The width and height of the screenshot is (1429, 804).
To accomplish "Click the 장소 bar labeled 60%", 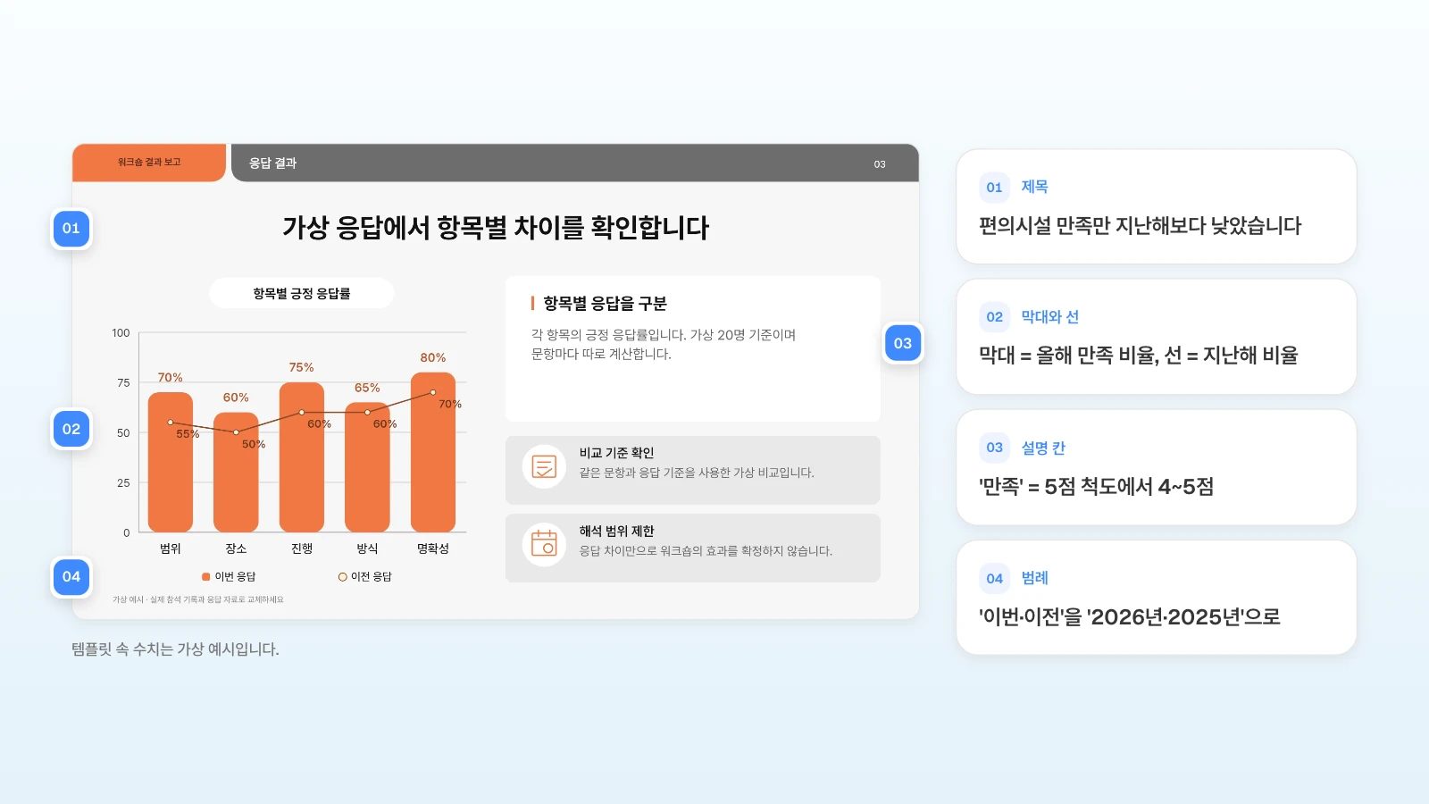I will [236, 472].
